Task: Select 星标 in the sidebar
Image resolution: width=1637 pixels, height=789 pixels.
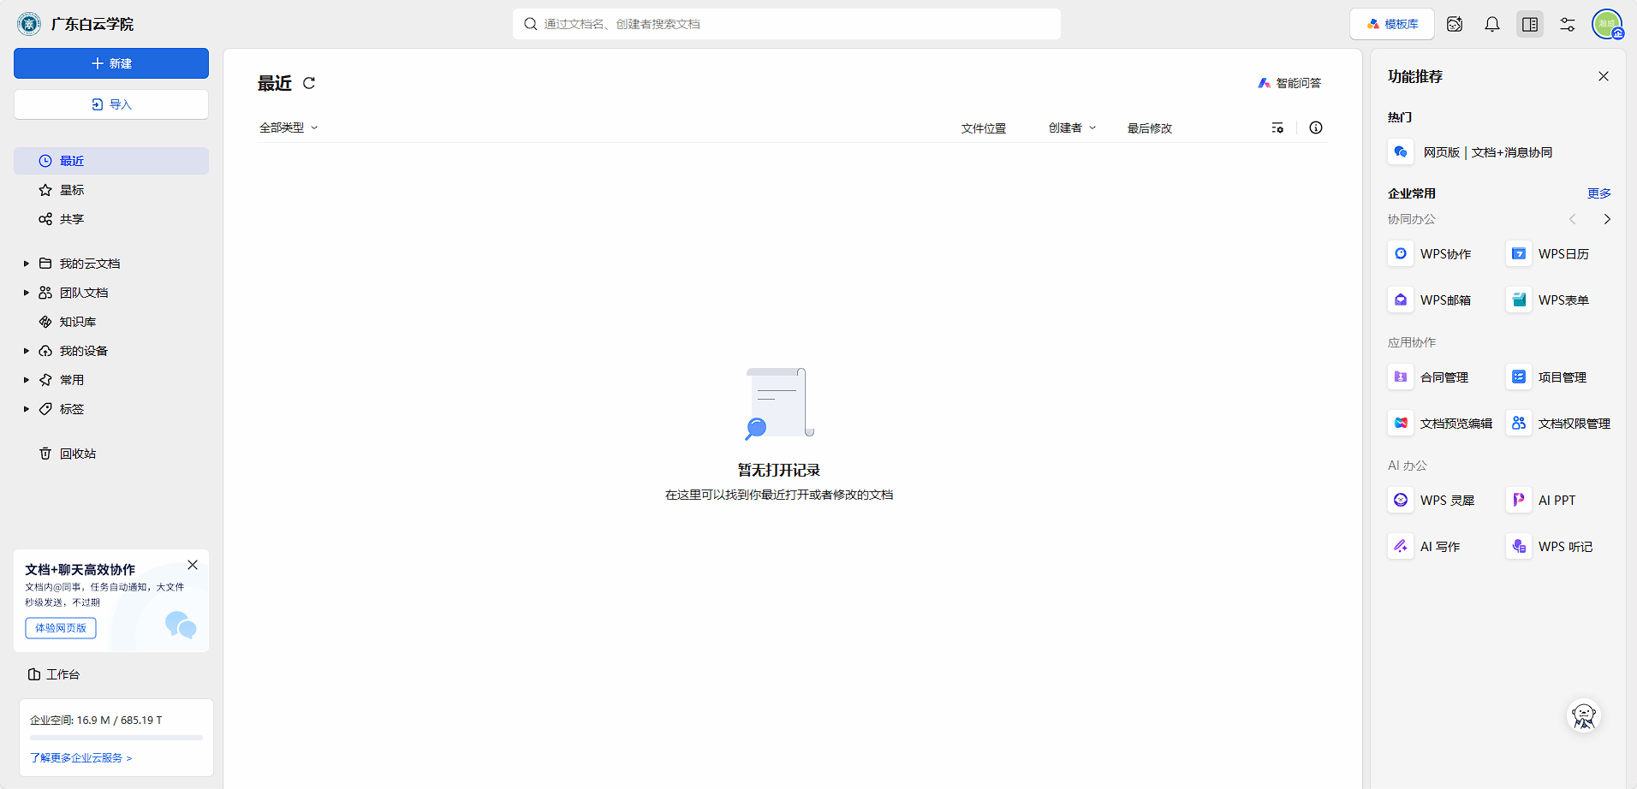Action: point(72,190)
